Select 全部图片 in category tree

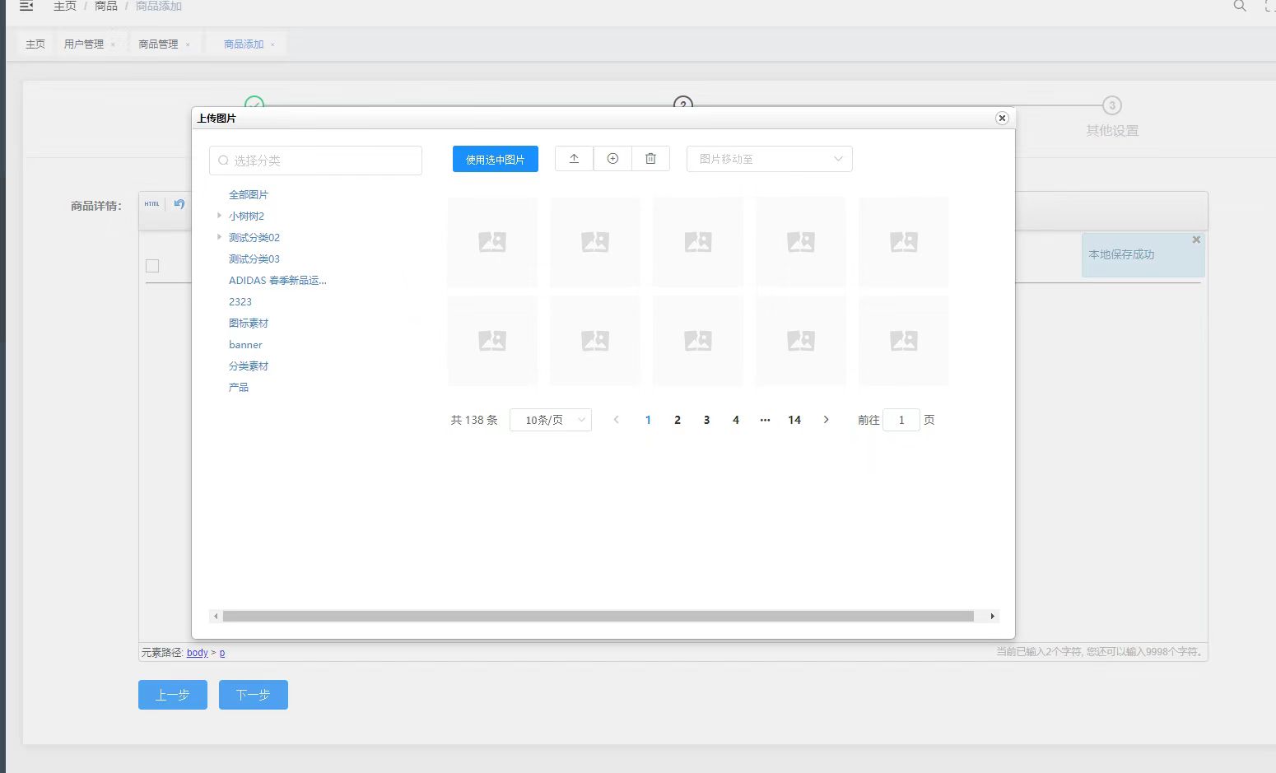click(249, 194)
